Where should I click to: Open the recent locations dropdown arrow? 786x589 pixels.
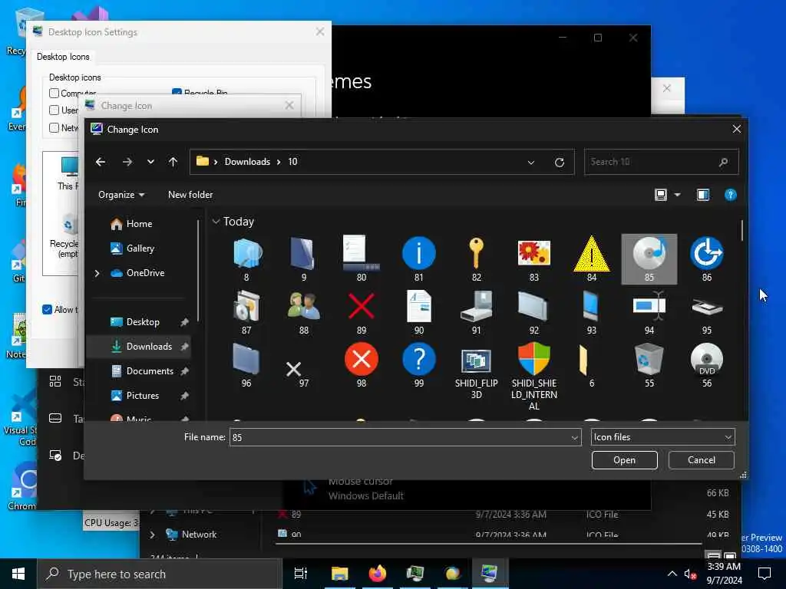(150, 162)
